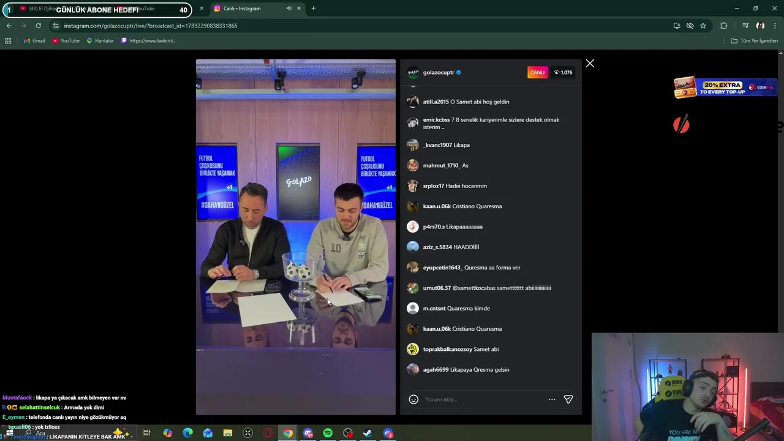Open m.cntsnt commenter profile
784x441 pixels.
click(434, 308)
